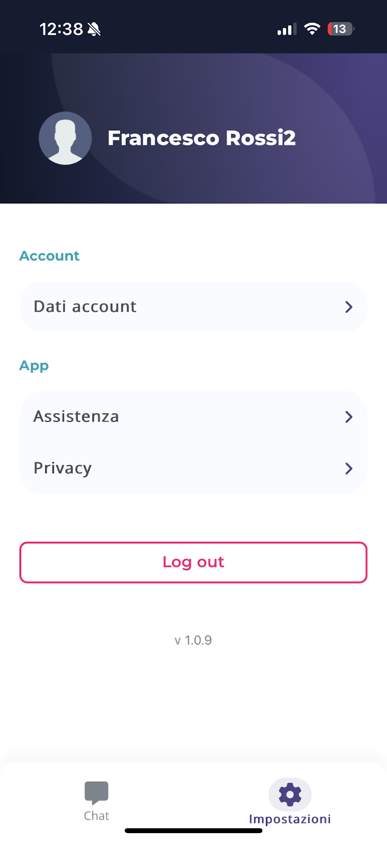387x841 pixels.
Task: Tap the Wi-Fi status icon
Action: point(312,29)
